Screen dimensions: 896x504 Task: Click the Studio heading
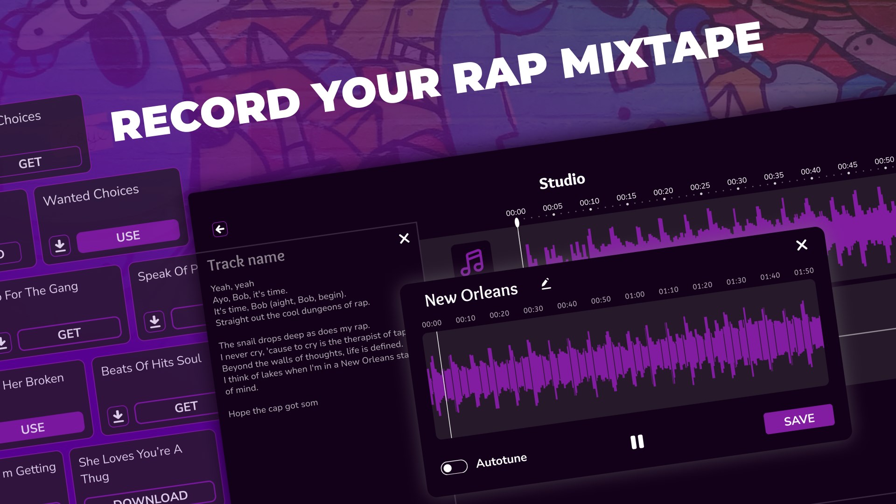[x=562, y=181]
